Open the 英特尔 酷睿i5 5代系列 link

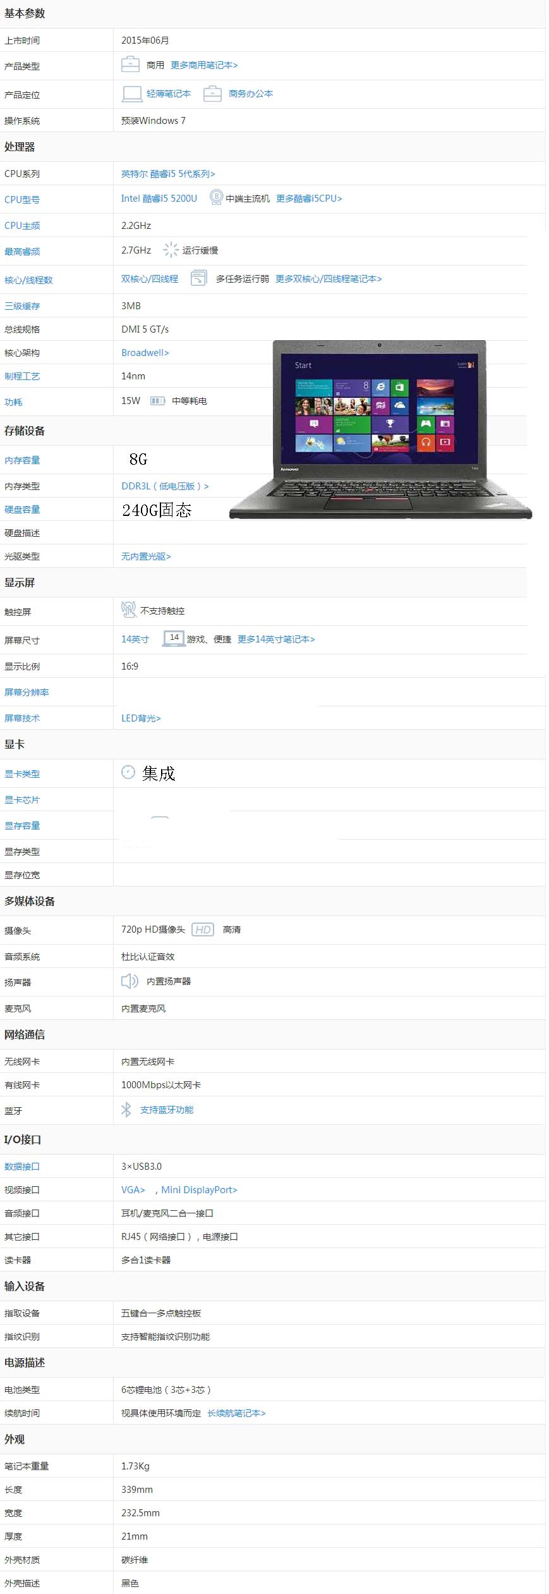pos(168,174)
